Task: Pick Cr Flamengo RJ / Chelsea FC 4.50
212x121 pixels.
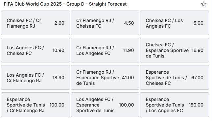Action: click(105, 23)
